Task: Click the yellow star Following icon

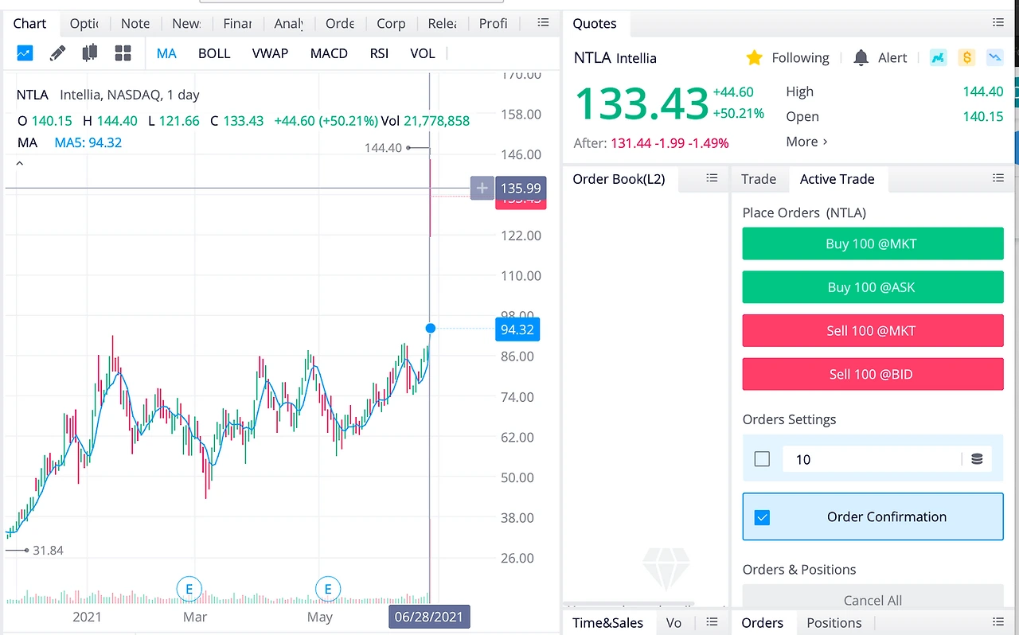Action: pyautogui.click(x=754, y=57)
